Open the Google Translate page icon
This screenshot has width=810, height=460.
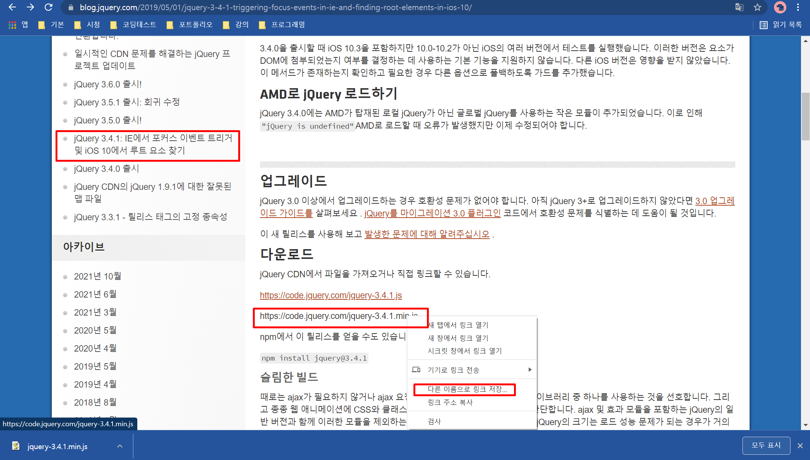point(739,7)
